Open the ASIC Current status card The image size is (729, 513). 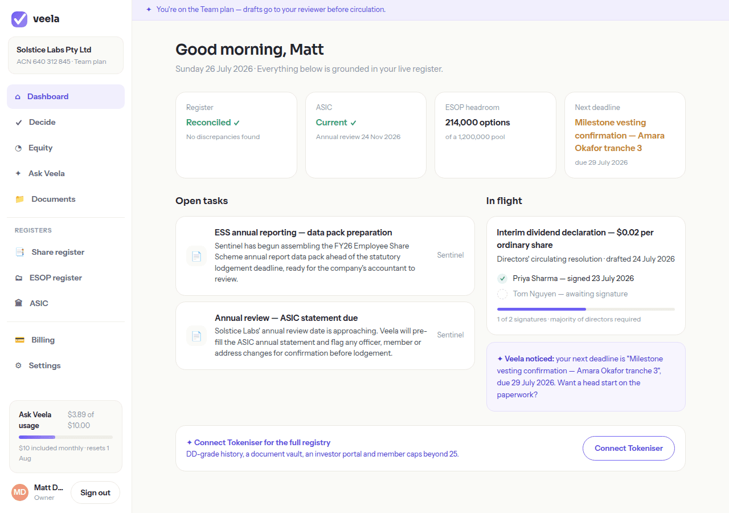[x=366, y=135]
